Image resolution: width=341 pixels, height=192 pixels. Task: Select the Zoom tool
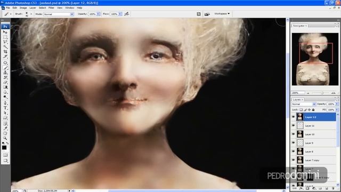(x=5, y=138)
